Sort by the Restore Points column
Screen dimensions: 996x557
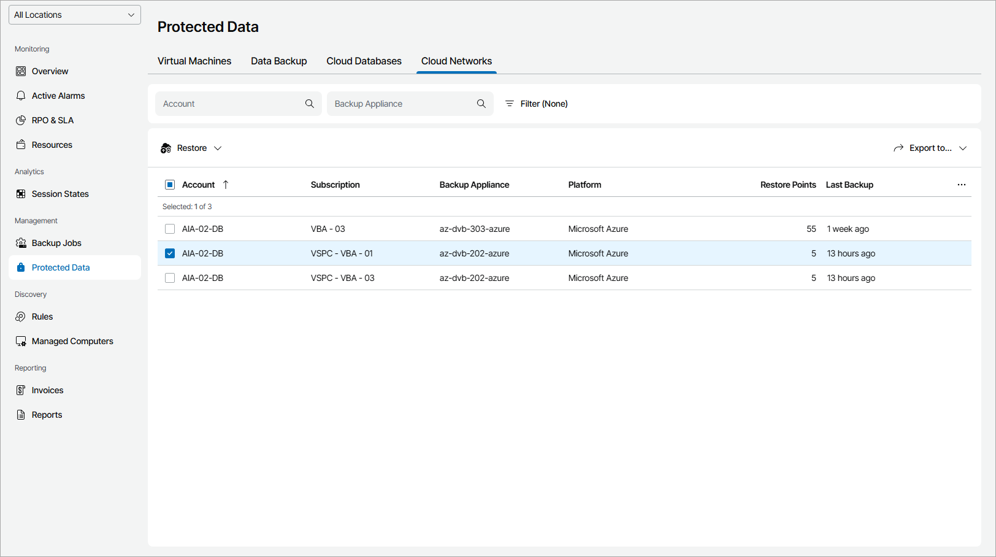[x=787, y=185]
